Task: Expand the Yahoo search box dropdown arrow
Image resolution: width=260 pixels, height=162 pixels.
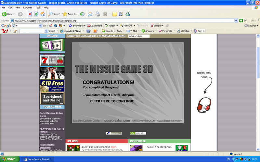Action: coord(46,31)
